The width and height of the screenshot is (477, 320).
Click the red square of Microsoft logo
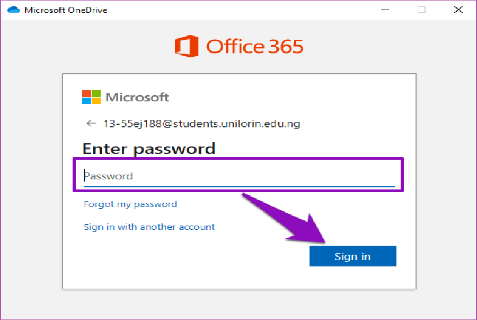[86, 93]
